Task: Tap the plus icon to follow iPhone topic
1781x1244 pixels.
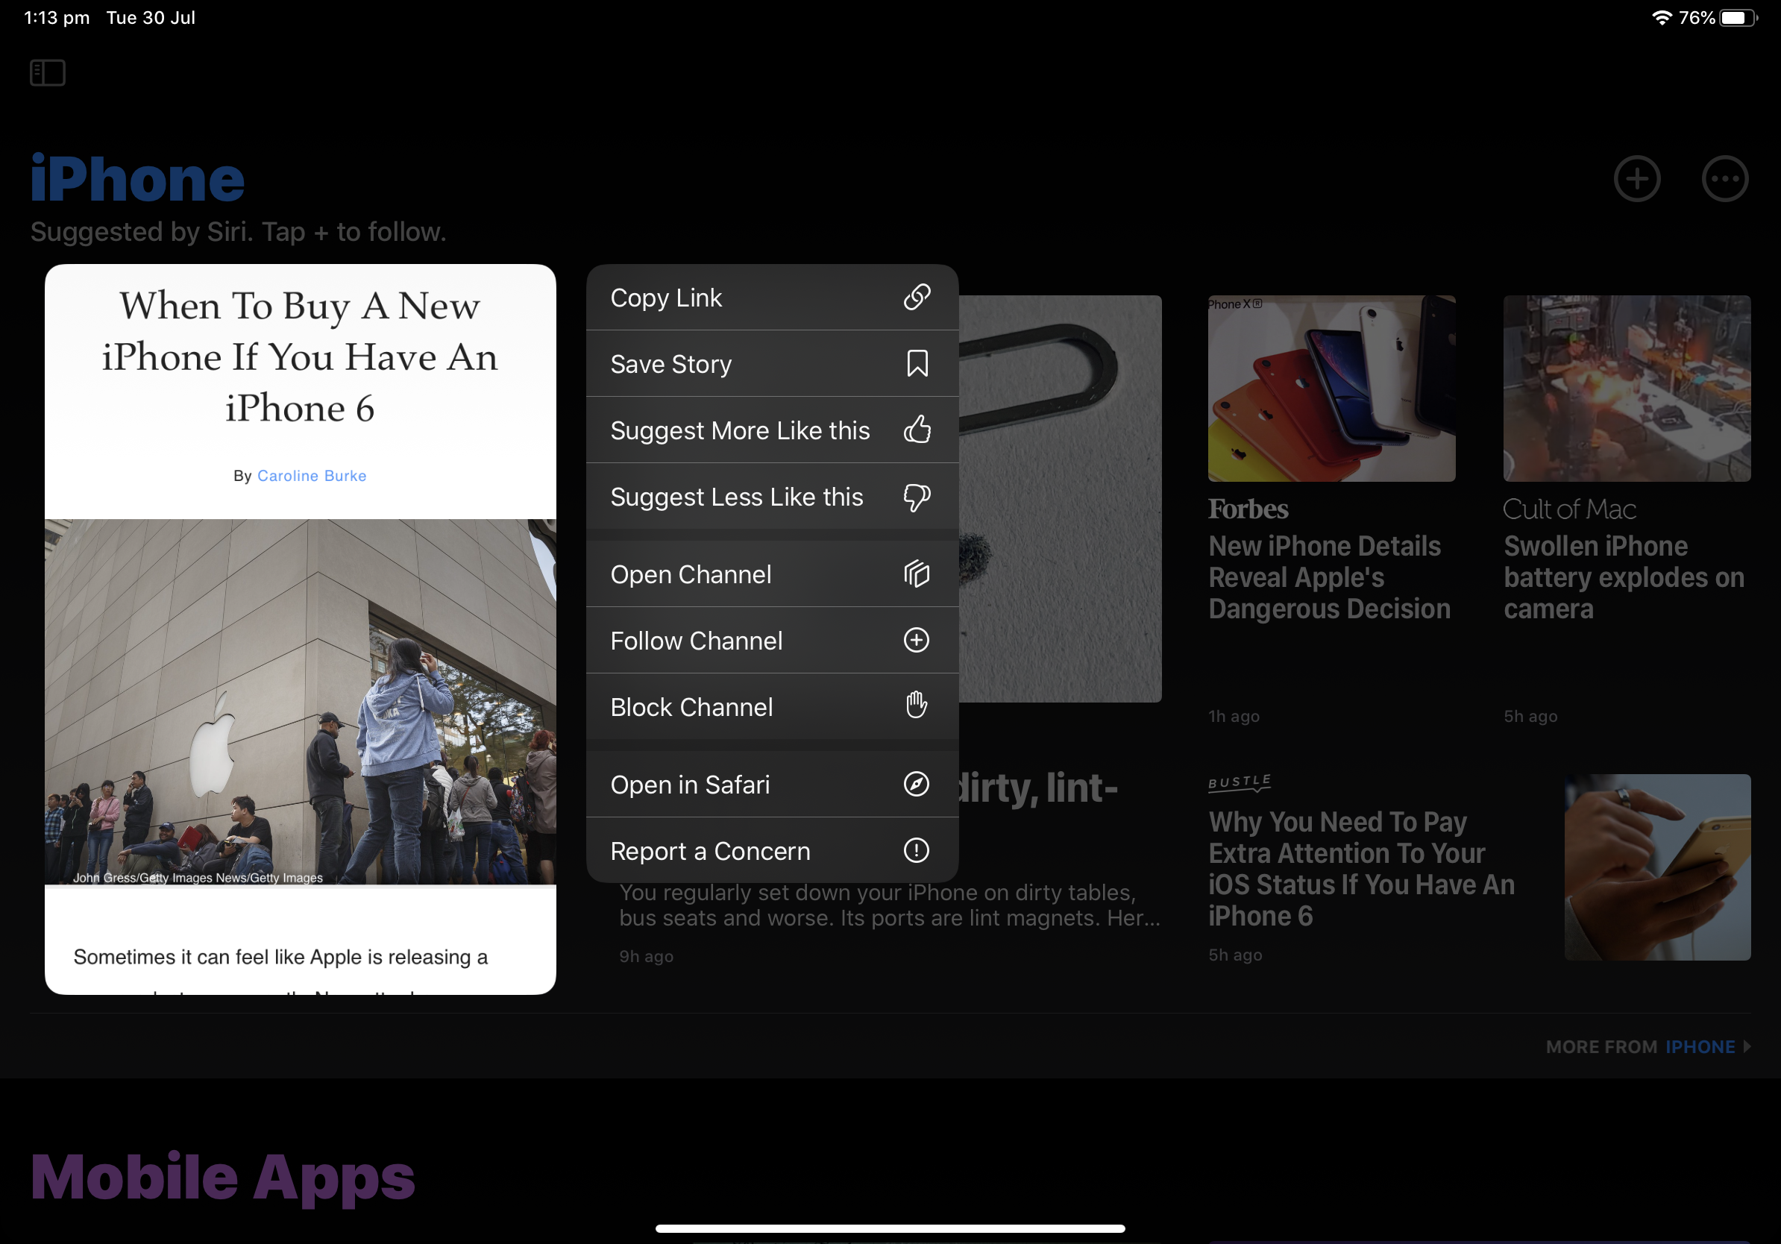Action: [1637, 179]
